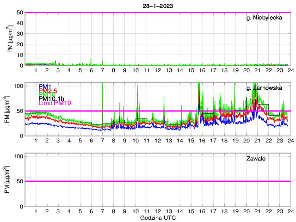The image size is (296, 222).
Task: Click the magenta limit line in Zawale panel
Action: [x=157, y=181]
